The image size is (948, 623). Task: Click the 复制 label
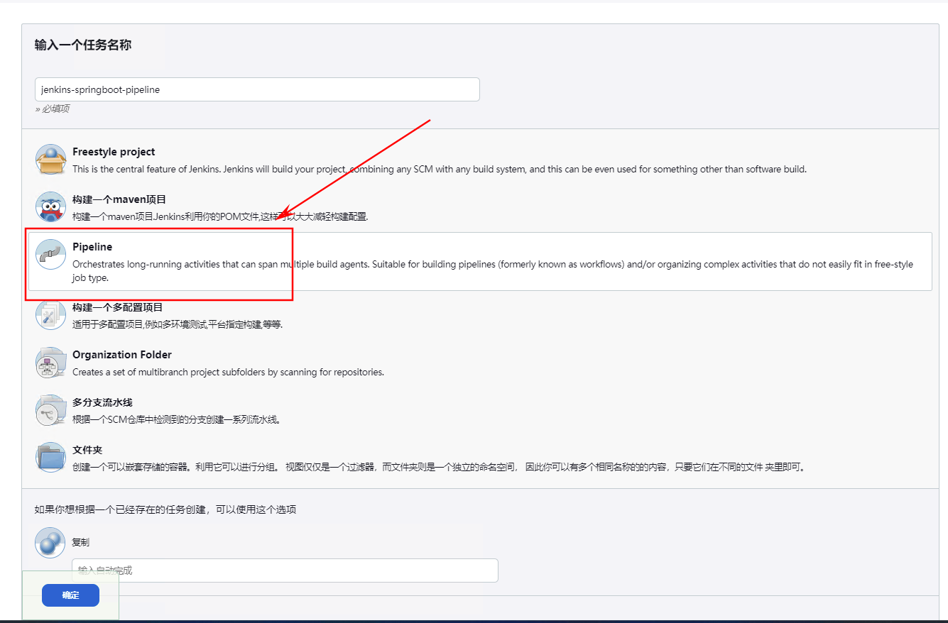[81, 542]
